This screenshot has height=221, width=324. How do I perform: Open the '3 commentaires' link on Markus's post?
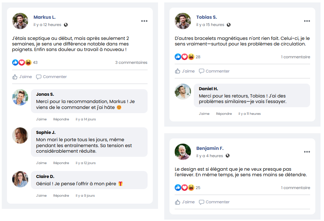(131, 63)
